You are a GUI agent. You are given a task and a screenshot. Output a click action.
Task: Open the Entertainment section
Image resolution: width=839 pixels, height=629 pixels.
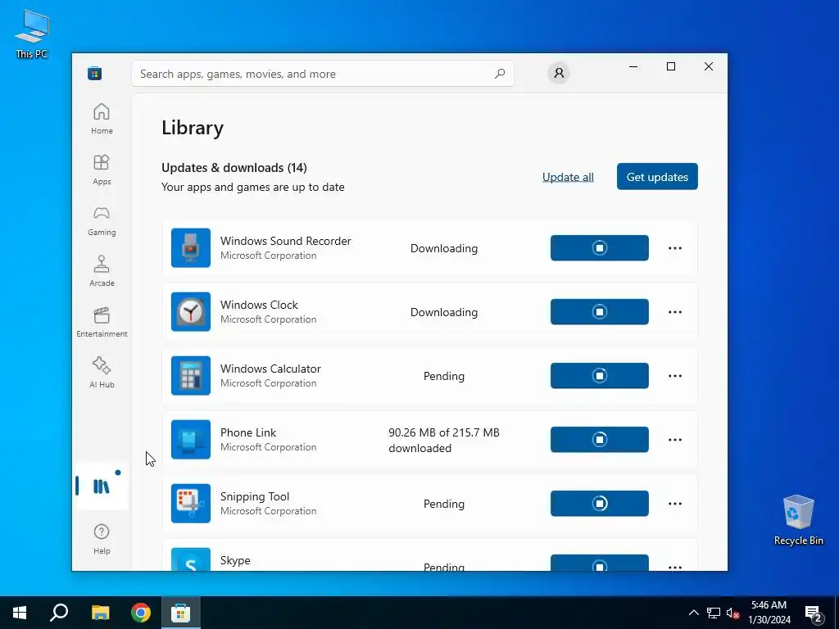point(102,322)
